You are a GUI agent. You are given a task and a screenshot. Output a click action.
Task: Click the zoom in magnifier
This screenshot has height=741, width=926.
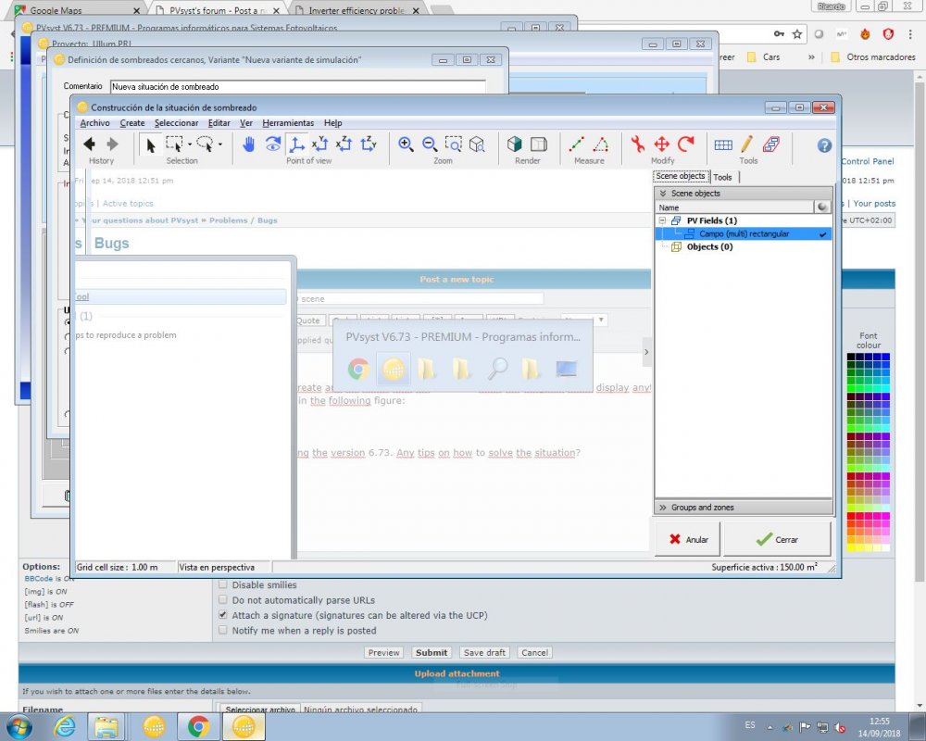coord(406,144)
